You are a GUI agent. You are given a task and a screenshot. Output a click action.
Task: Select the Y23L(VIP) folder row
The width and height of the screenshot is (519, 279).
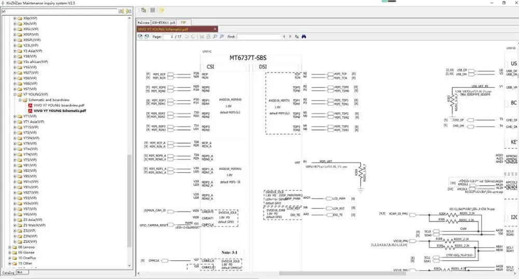[31, 45]
